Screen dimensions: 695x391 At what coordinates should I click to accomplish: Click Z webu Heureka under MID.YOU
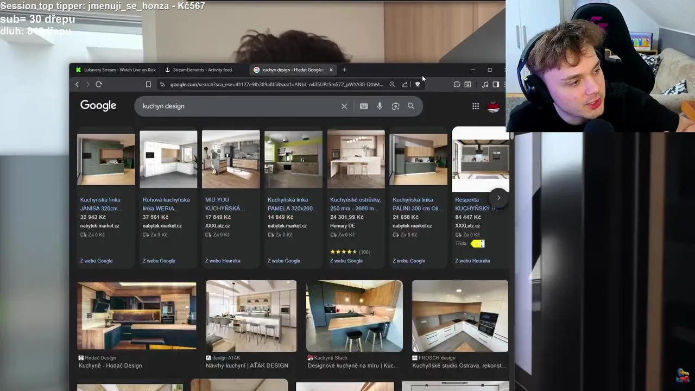(223, 261)
